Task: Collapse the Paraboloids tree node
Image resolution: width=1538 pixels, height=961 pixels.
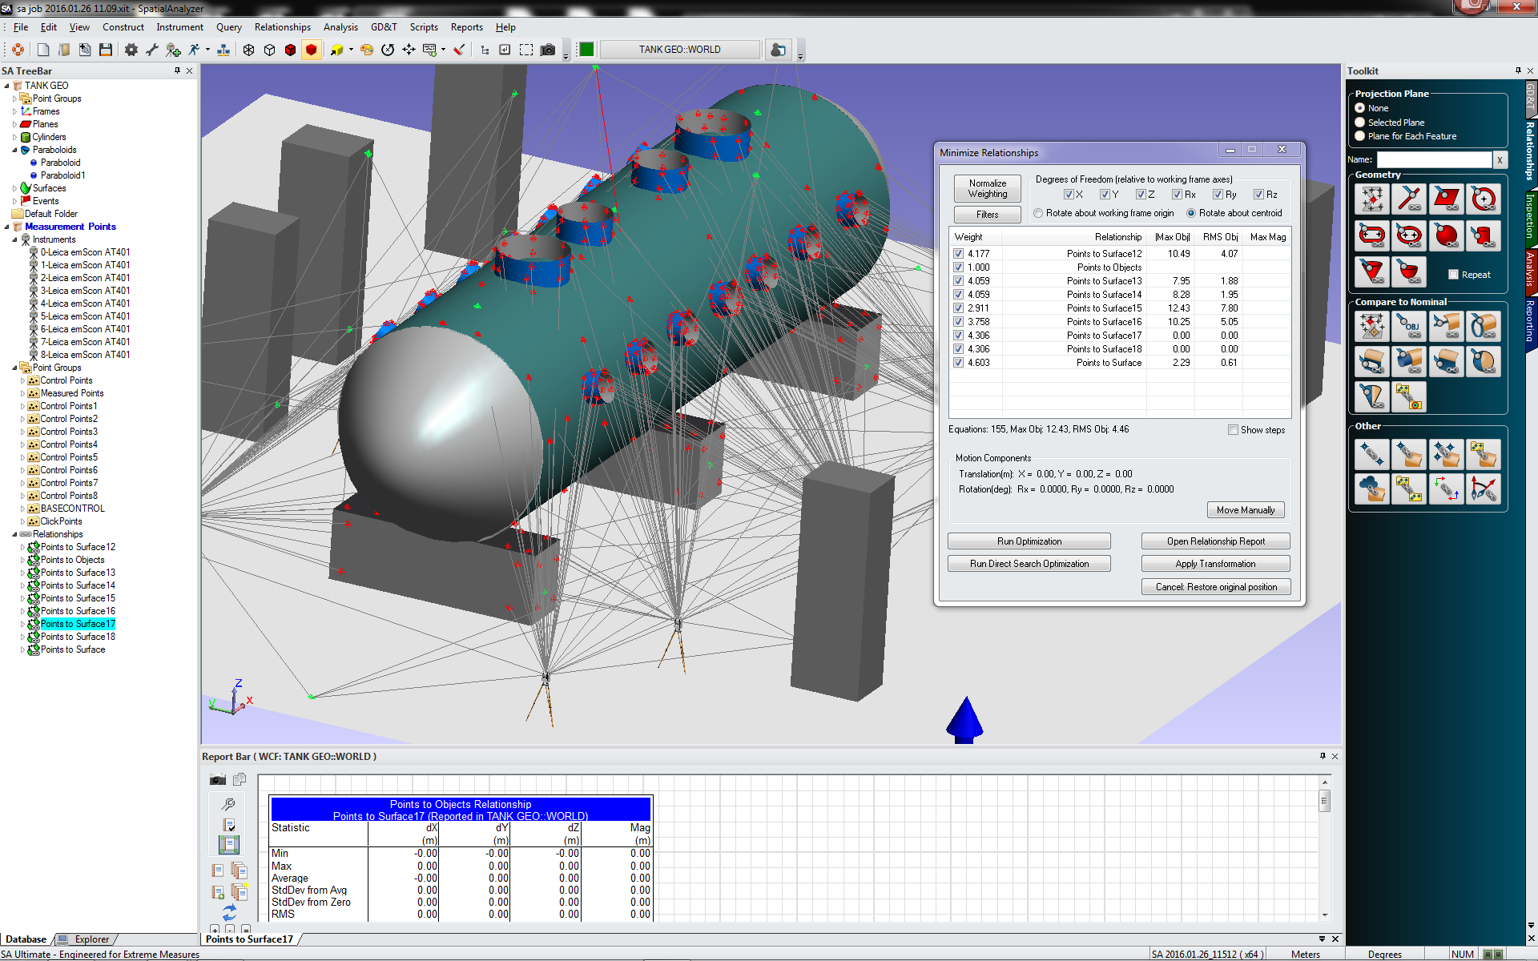Action: [x=14, y=150]
